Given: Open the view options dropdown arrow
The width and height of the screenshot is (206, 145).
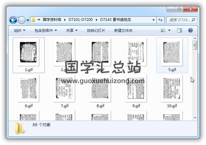Looking at the screenshot, I should 169,30.
